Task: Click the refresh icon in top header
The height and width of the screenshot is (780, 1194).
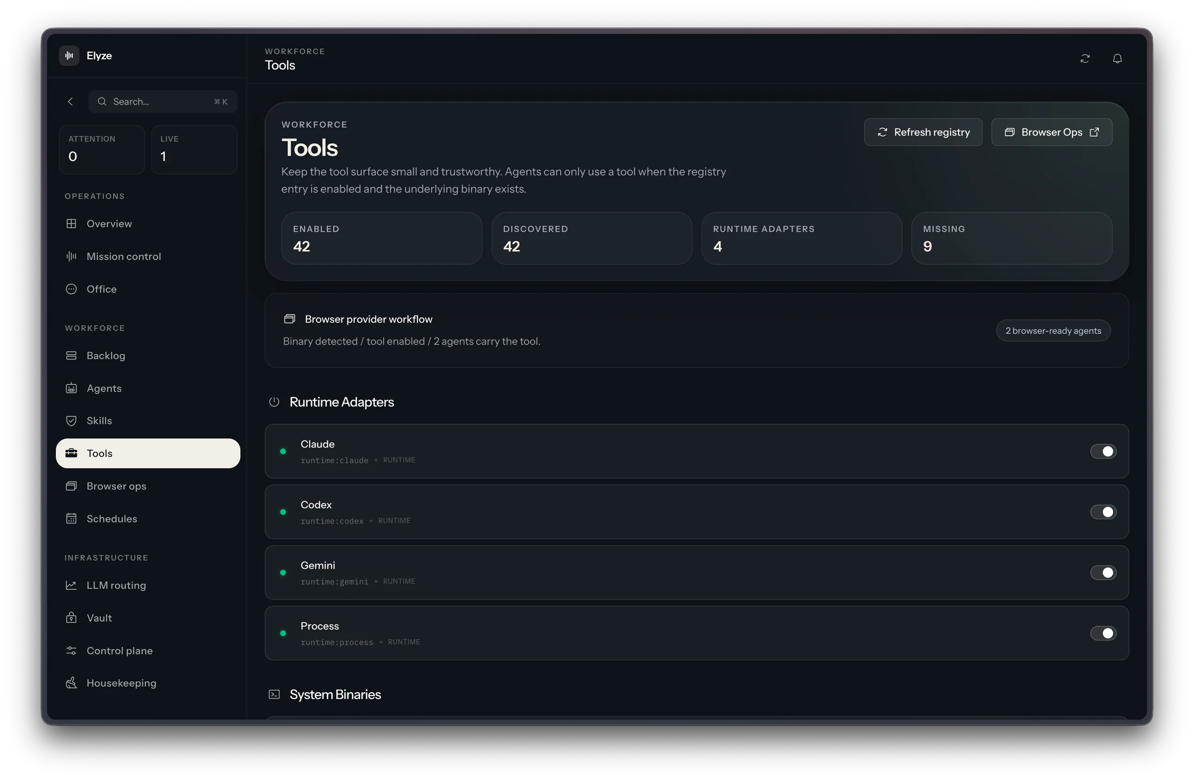Action: [1085, 59]
